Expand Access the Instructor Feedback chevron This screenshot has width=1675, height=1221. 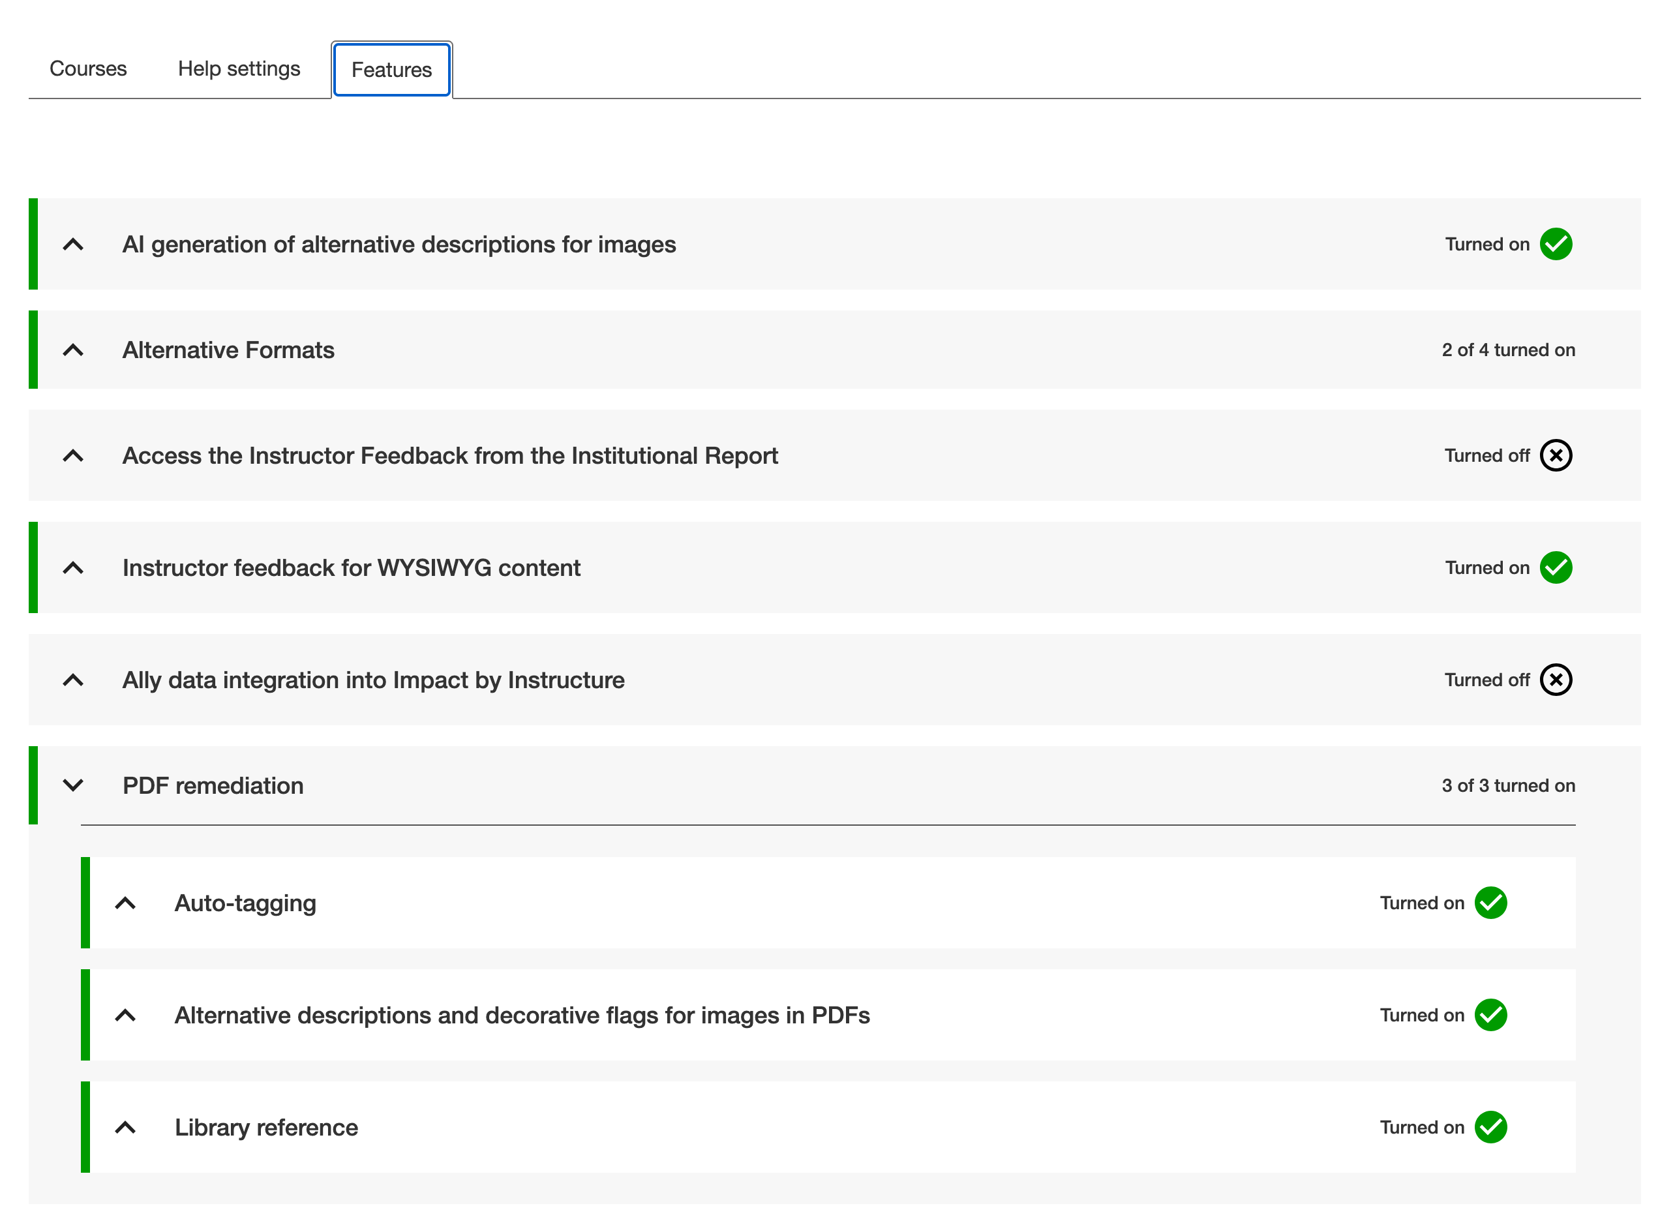(x=73, y=455)
